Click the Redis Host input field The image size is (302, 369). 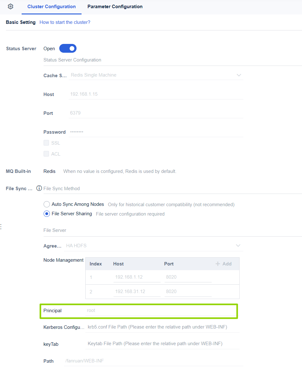pos(156,94)
